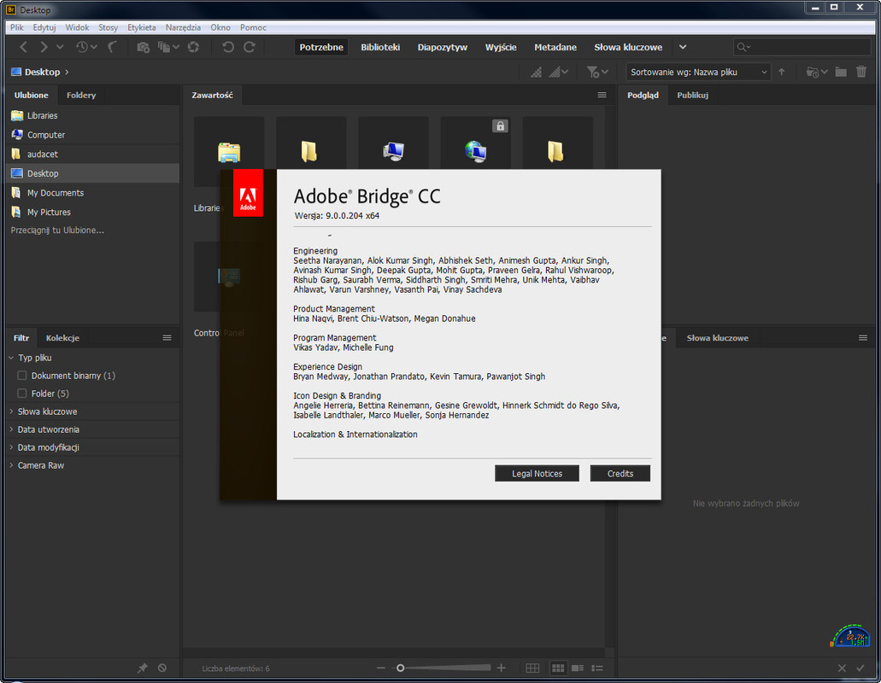This screenshot has height=683, width=881.
Task: Open My Pictures favorite
Action: tap(92, 212)
